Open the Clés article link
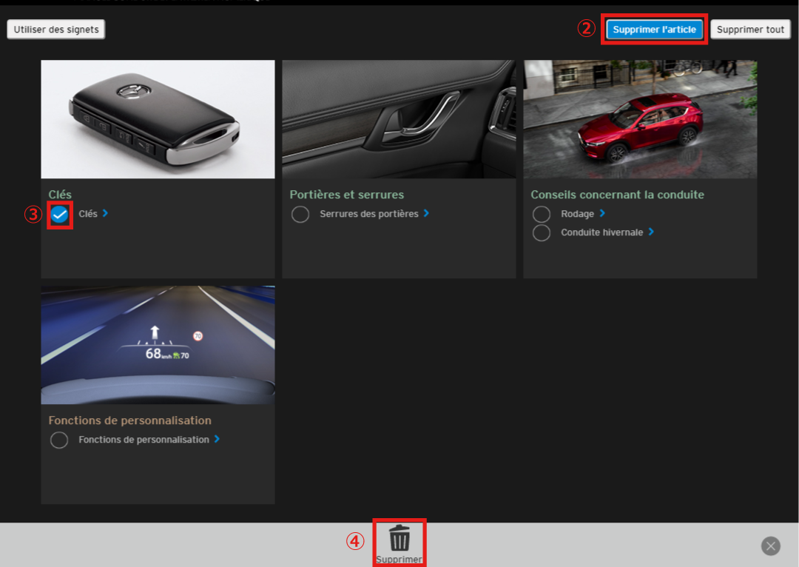Image resolution: width=799 pixels, height=567 pixels. tap(88, 214)
